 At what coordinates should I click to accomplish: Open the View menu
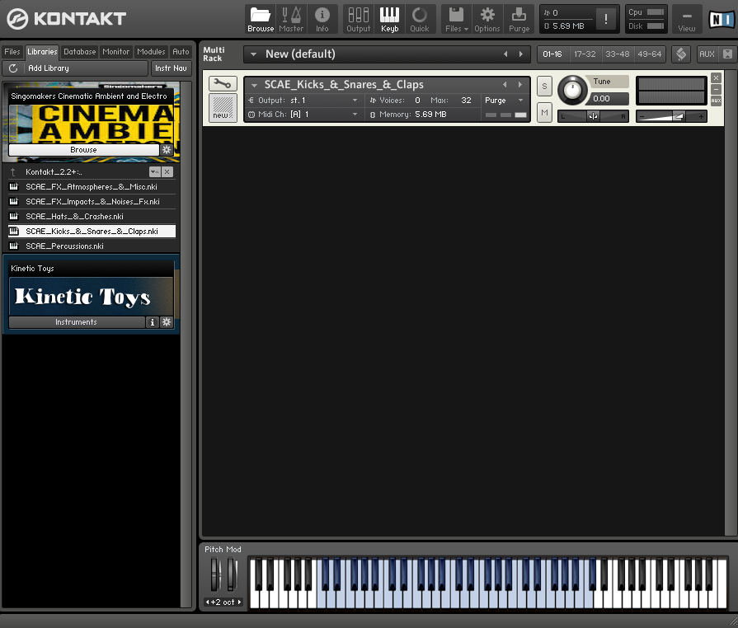click(687, 19)
